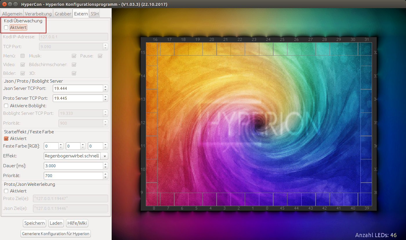This screenshot has height=240, width=406.
Task: Open the SSH tab
Action: pos(95,14)
